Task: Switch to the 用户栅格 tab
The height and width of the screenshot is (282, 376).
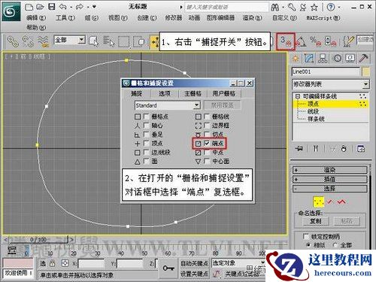Action: click(224, 94)
